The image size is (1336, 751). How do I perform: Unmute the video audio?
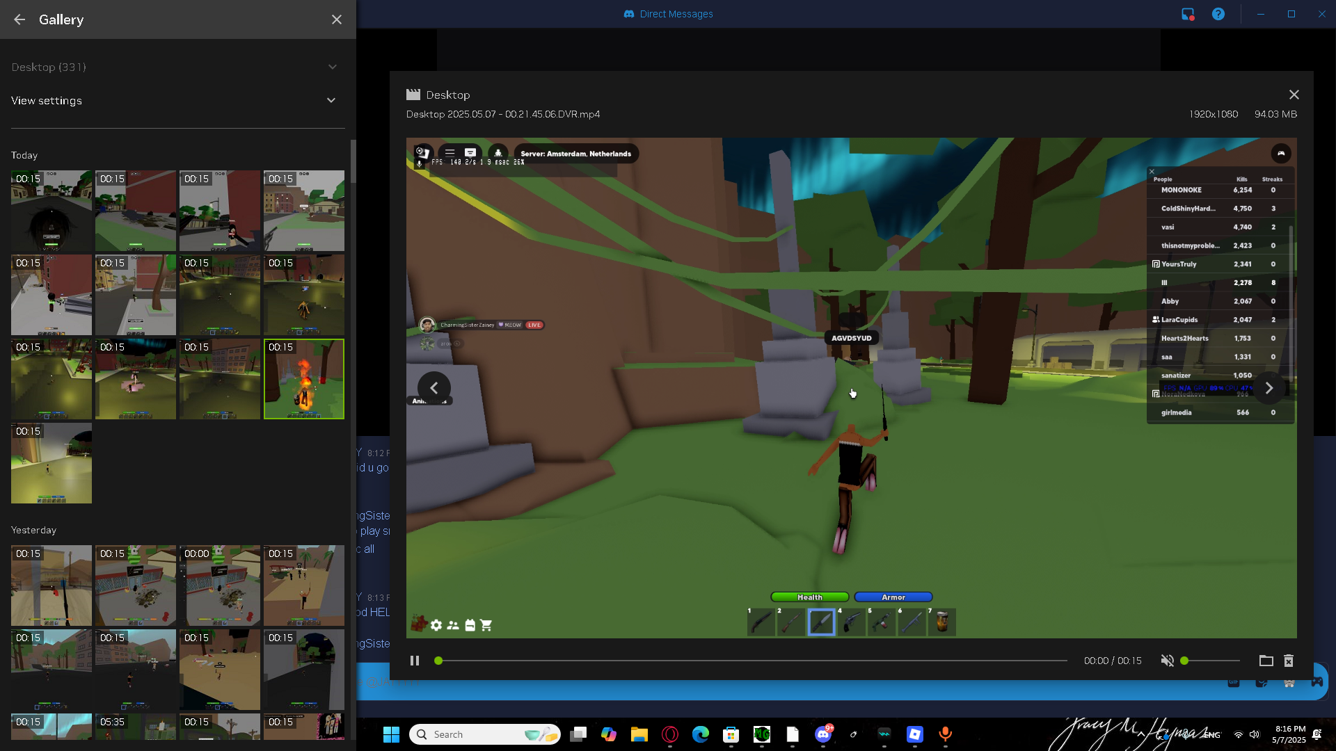pyautogui.click(x=1167, y=661)
